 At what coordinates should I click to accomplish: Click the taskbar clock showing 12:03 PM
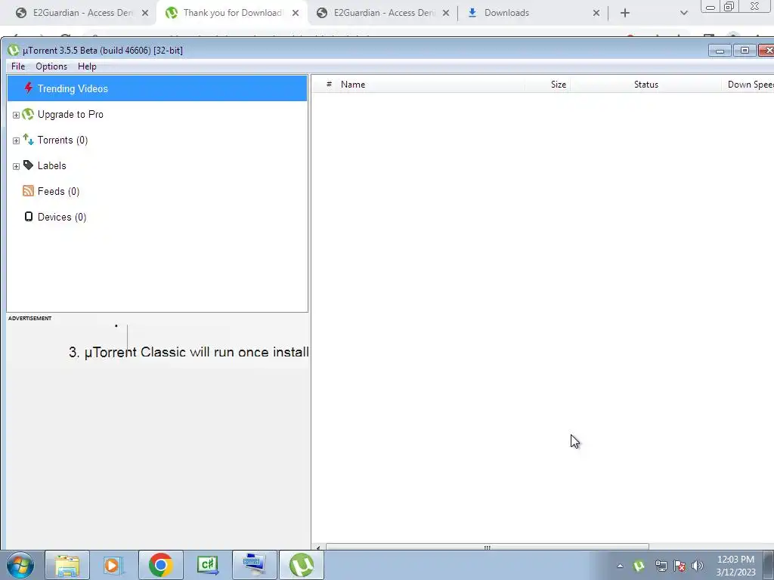(735, 566)
